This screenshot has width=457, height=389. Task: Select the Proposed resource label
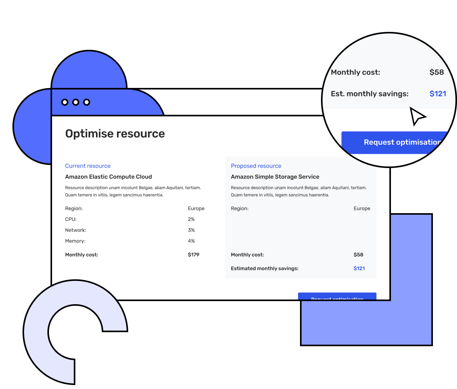click(256, 166)
